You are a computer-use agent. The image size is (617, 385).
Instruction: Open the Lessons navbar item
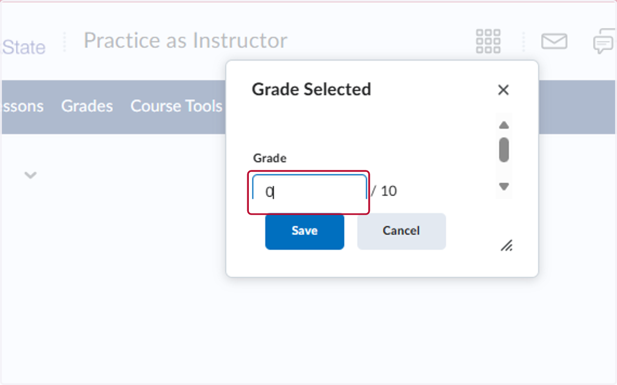pos(22,106)
